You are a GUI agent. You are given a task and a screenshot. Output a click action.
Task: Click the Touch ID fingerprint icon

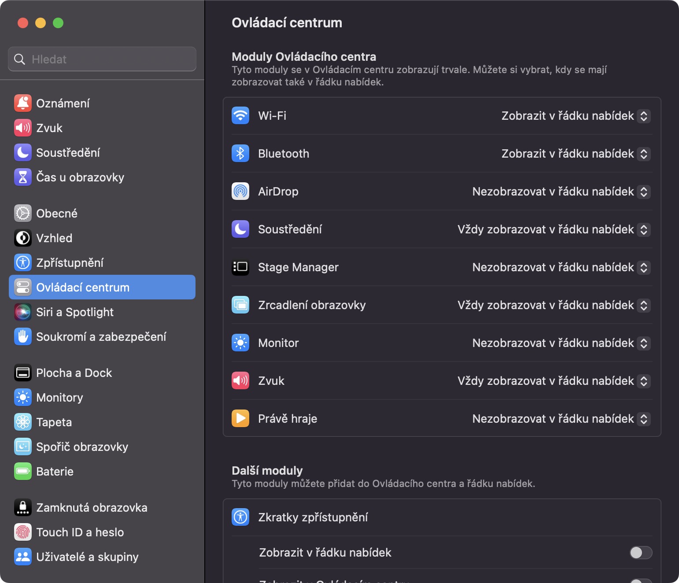[x=23, y=532]
